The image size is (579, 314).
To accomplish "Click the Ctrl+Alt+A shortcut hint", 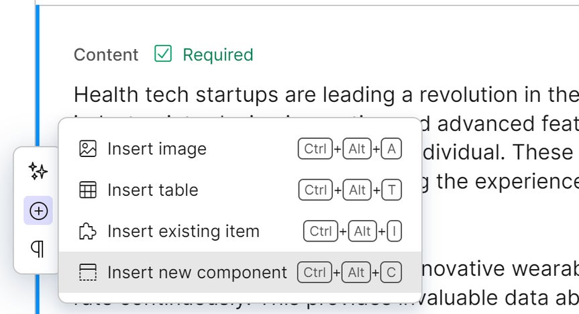I will pos(349,148).
